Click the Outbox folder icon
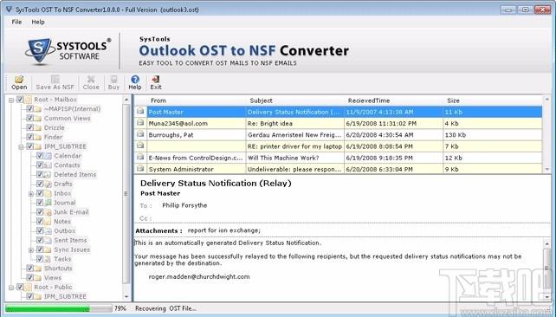Image resolution: width=556 pixels, height=317 pixels. [x=48, y=231]
